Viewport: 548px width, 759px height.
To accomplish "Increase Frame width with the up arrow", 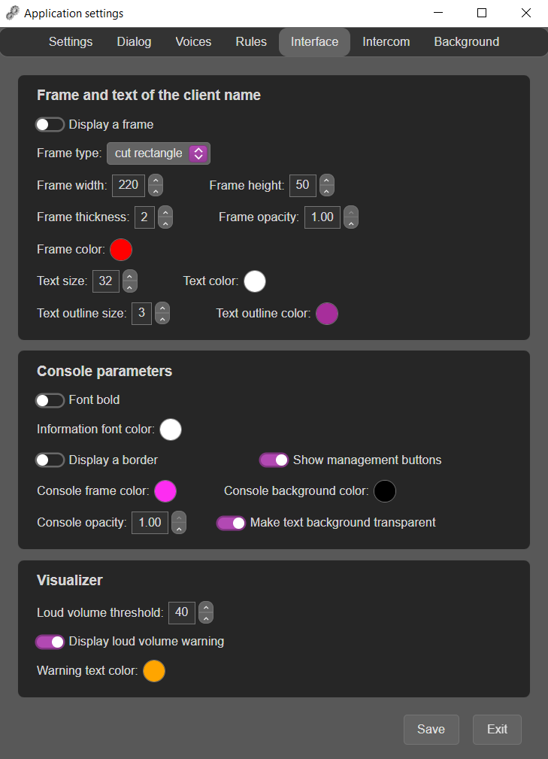I will click(x=156, y=180).
